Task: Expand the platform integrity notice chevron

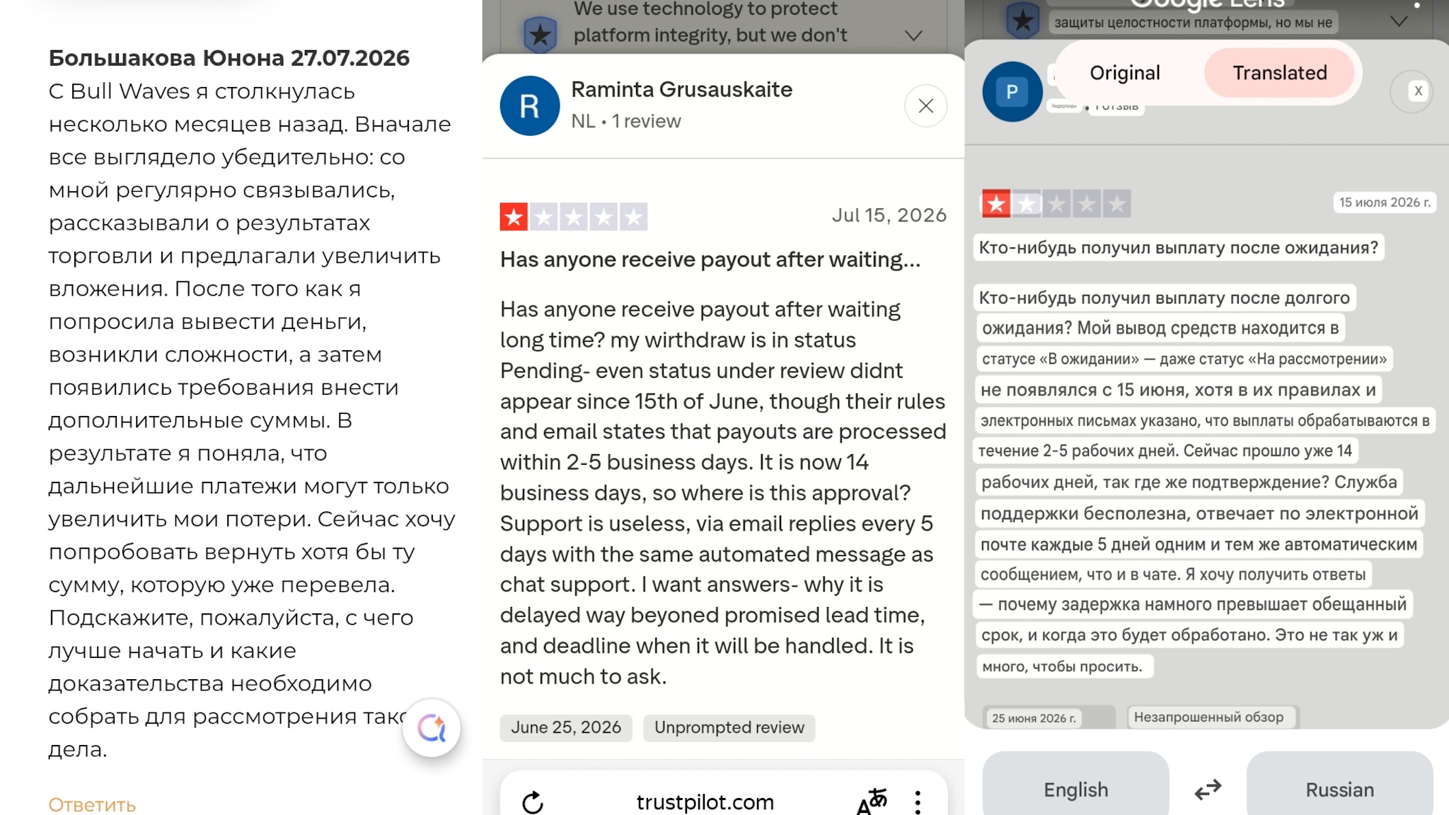Action: point(914,35)
